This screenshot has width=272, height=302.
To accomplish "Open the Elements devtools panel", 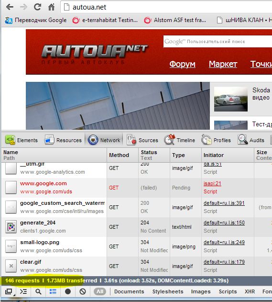I will (22, 140).
